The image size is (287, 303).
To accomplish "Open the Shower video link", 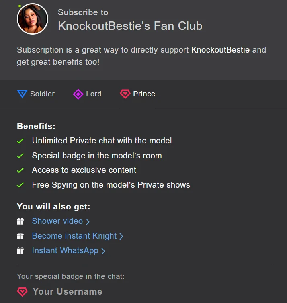I will pyautogui.click(x=57, y=221).
